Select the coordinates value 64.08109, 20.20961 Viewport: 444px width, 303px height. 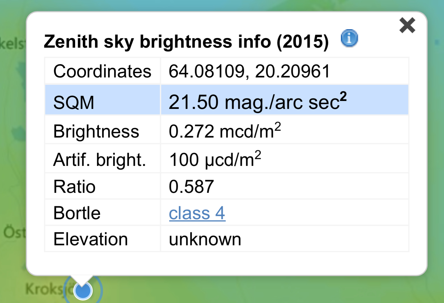(249, 71)
